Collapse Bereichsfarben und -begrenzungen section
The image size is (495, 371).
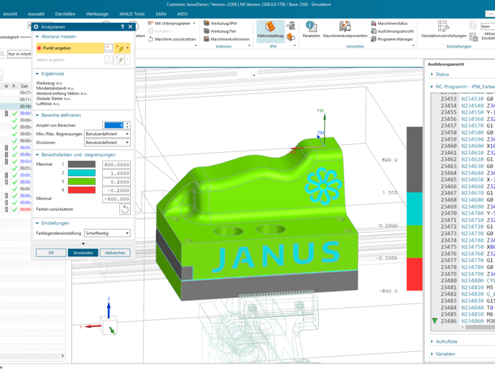[x=37, y=155]
